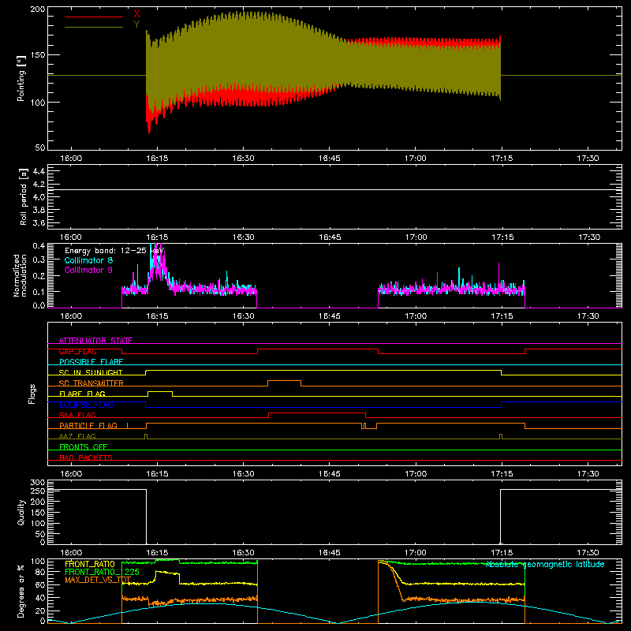Image resolution: width=631 pixels, height=631 pixels.
Task: Click 16:15 time label under Pointing plot
Action: 157,159
